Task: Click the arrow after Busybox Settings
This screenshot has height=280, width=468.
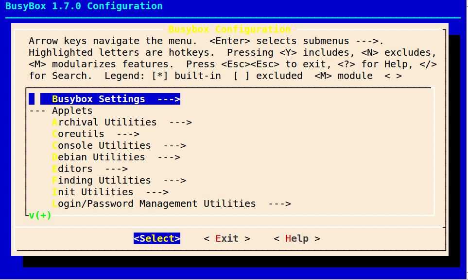Action: click(x=169, y=99)
